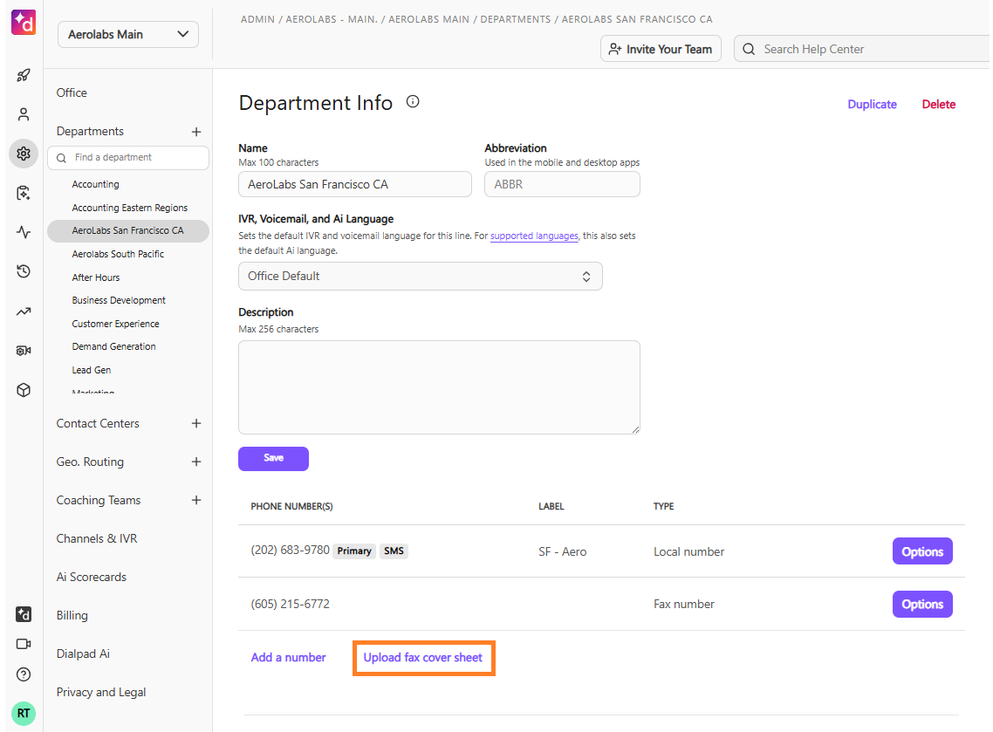Image resolution: width=993 pixels, height=732 pixels.
Task: Open the Departments section
Action: [90, 131]
